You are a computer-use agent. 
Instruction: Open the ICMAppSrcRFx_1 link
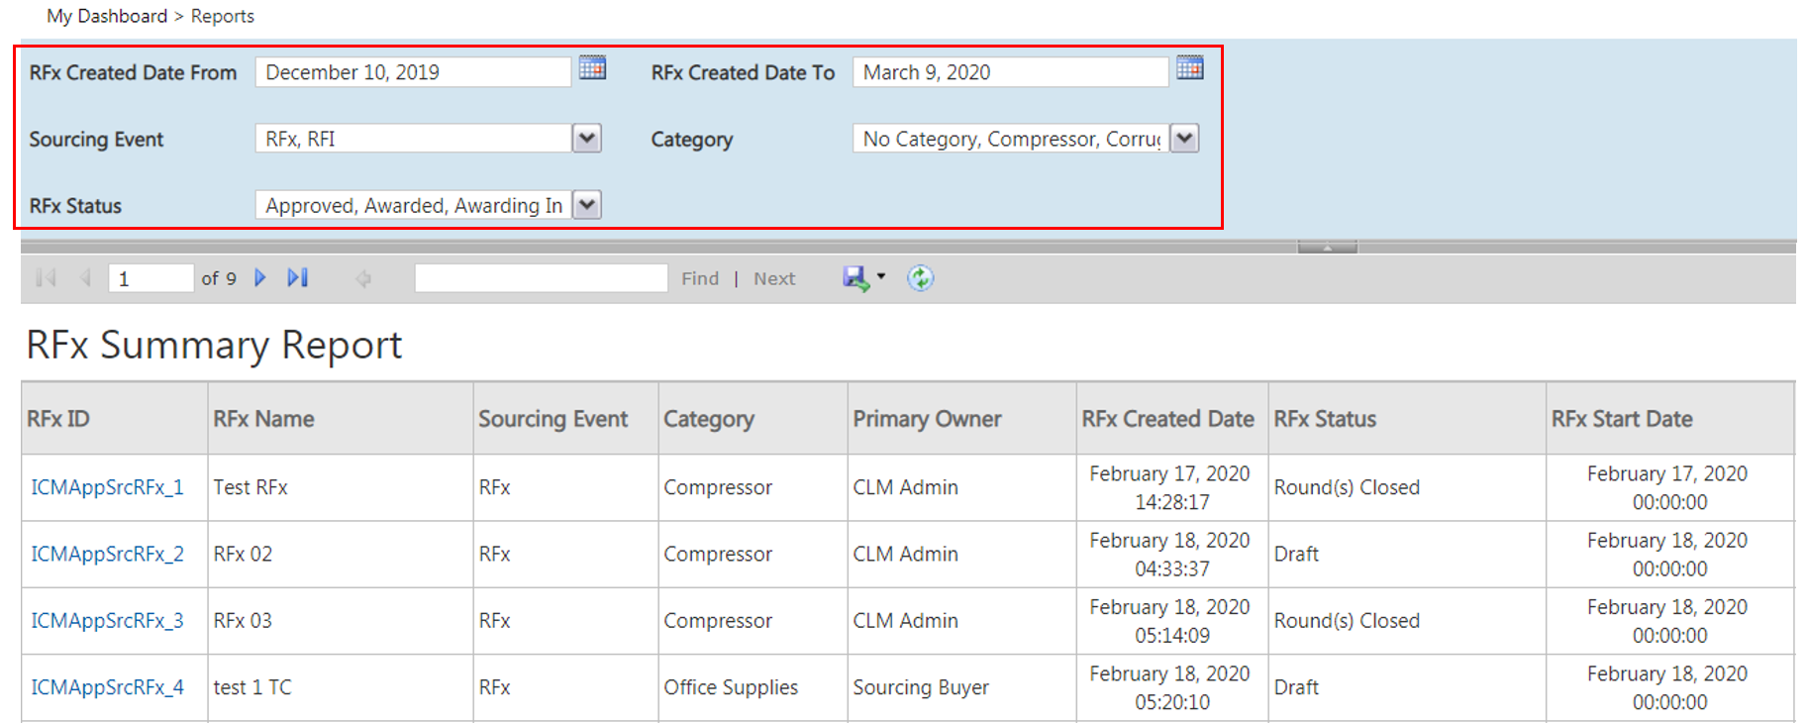107,487
